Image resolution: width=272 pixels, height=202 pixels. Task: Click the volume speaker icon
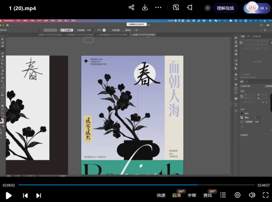click(x=252, y=195)
